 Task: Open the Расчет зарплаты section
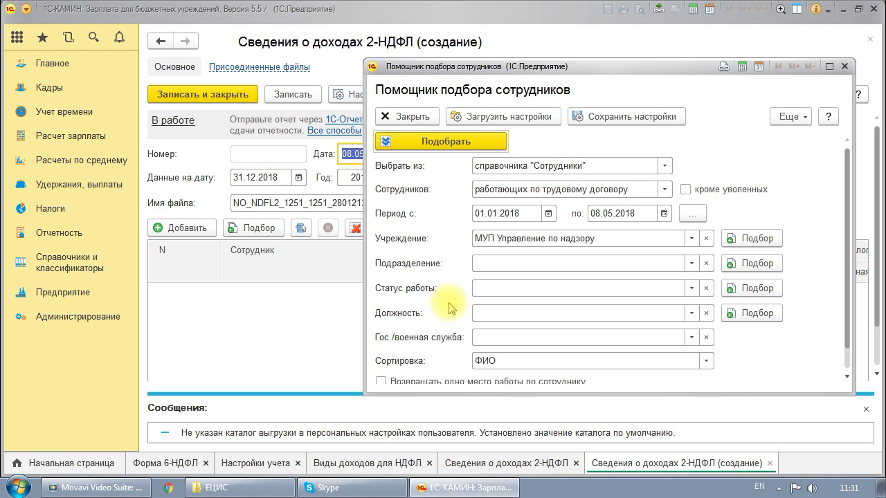click(71, 136)
